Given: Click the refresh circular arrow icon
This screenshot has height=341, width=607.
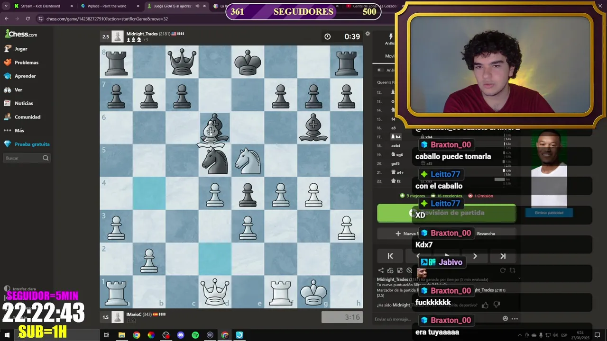Looking at the screenshot, I should (x=503, y=270).
